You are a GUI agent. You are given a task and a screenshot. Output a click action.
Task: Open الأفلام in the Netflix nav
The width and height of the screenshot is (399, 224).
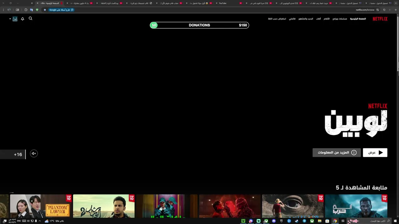pyautogui.click(x=326, y=19)
